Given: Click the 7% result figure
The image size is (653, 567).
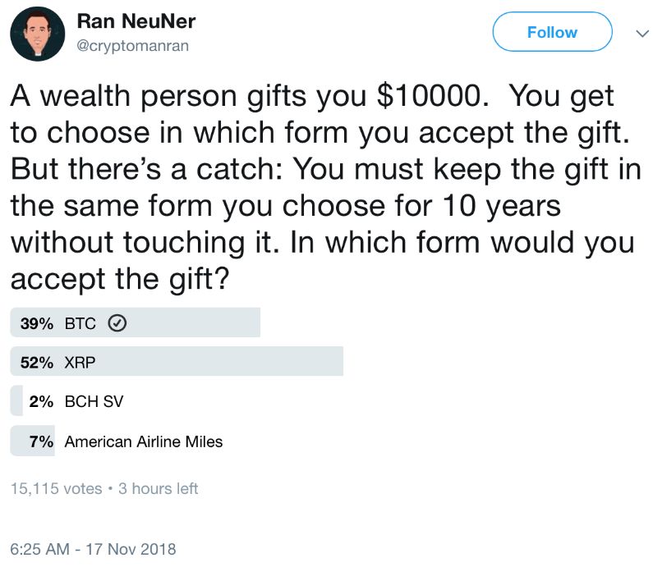Looking at the screenshot, I should [40, 441].
